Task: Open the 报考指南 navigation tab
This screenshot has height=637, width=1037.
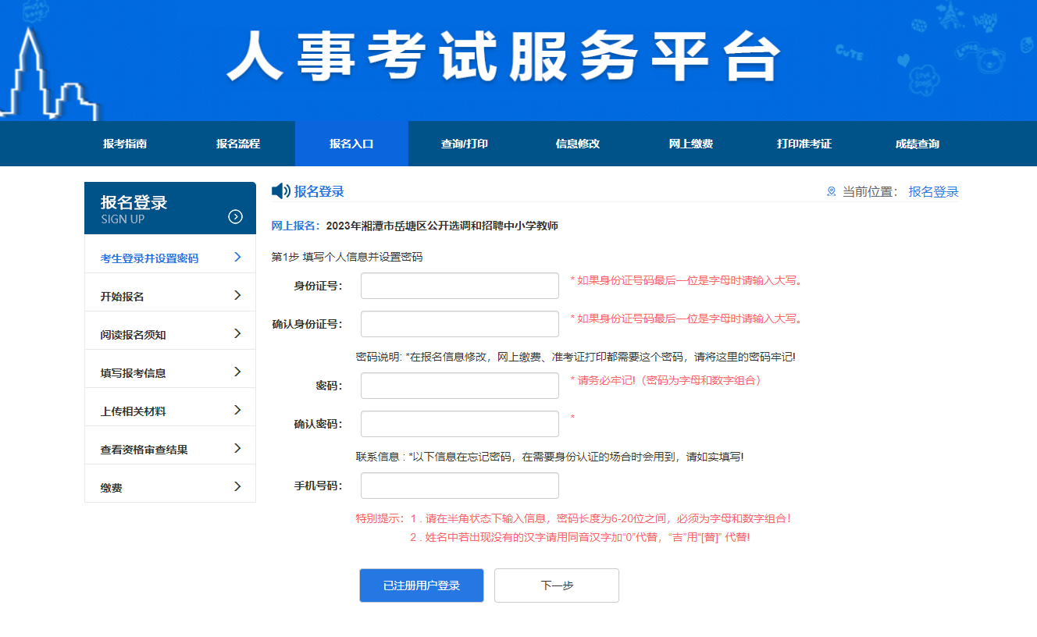Action: point(125,144)
